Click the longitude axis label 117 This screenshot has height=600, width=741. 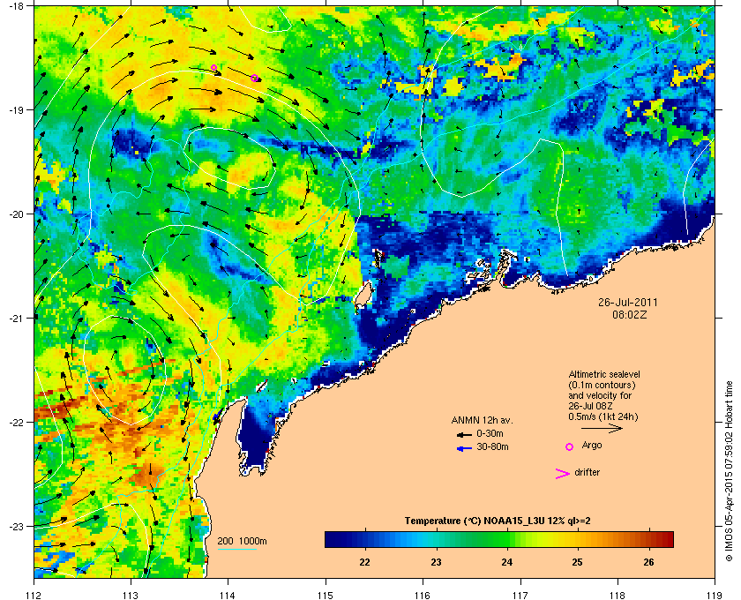point(520,595)
